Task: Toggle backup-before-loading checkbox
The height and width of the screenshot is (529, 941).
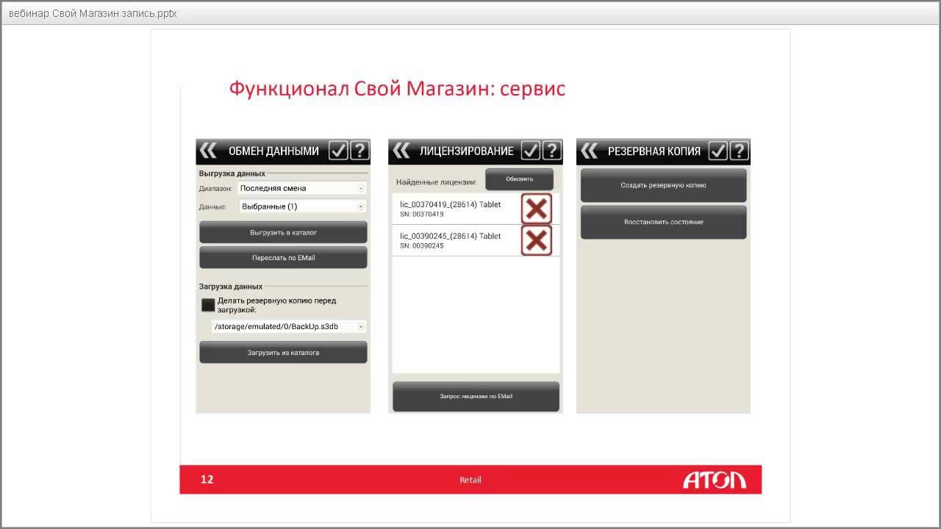Action: coord(208,305)
